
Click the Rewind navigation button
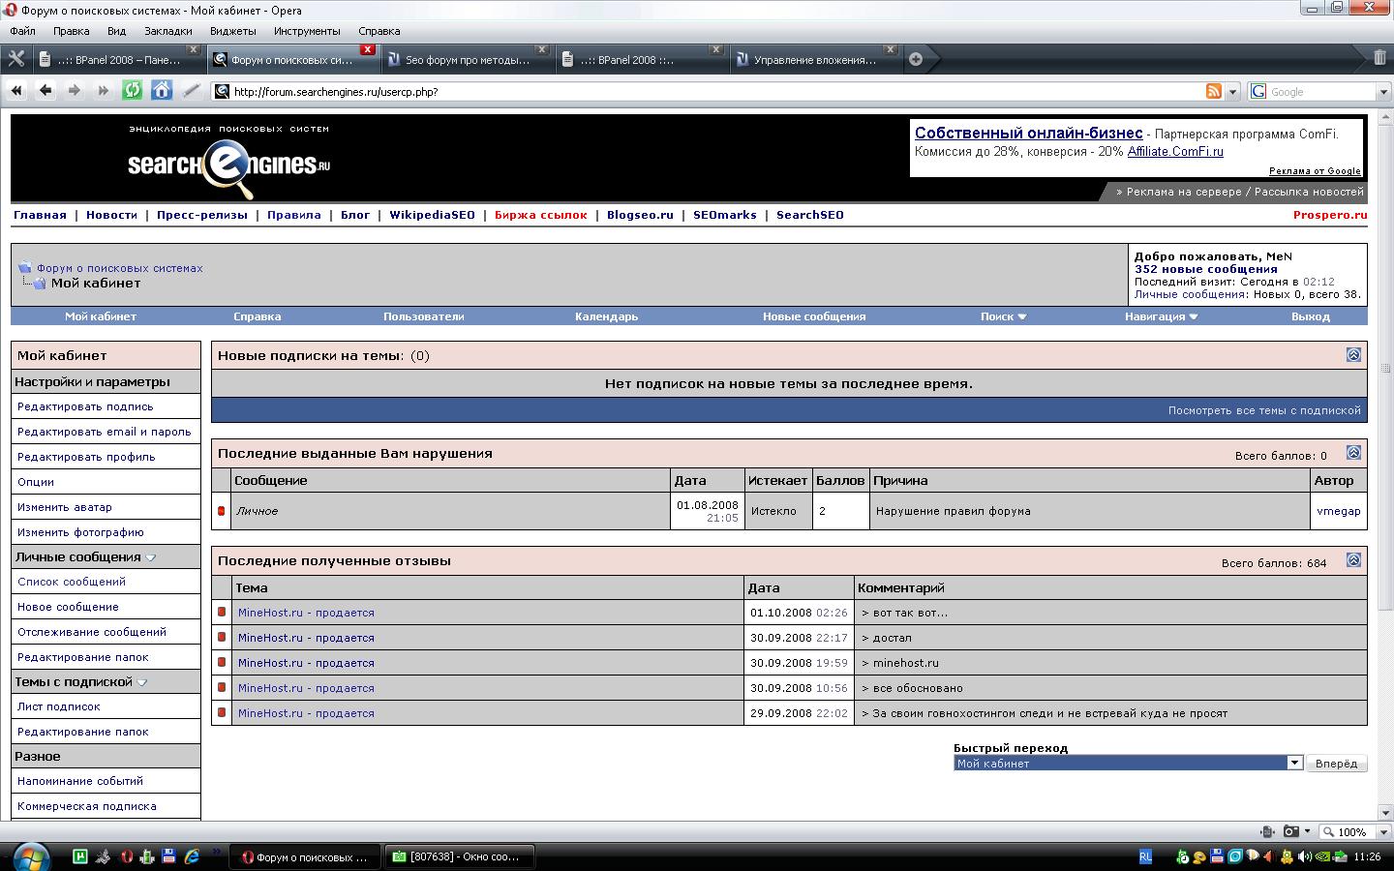point(16,91)
